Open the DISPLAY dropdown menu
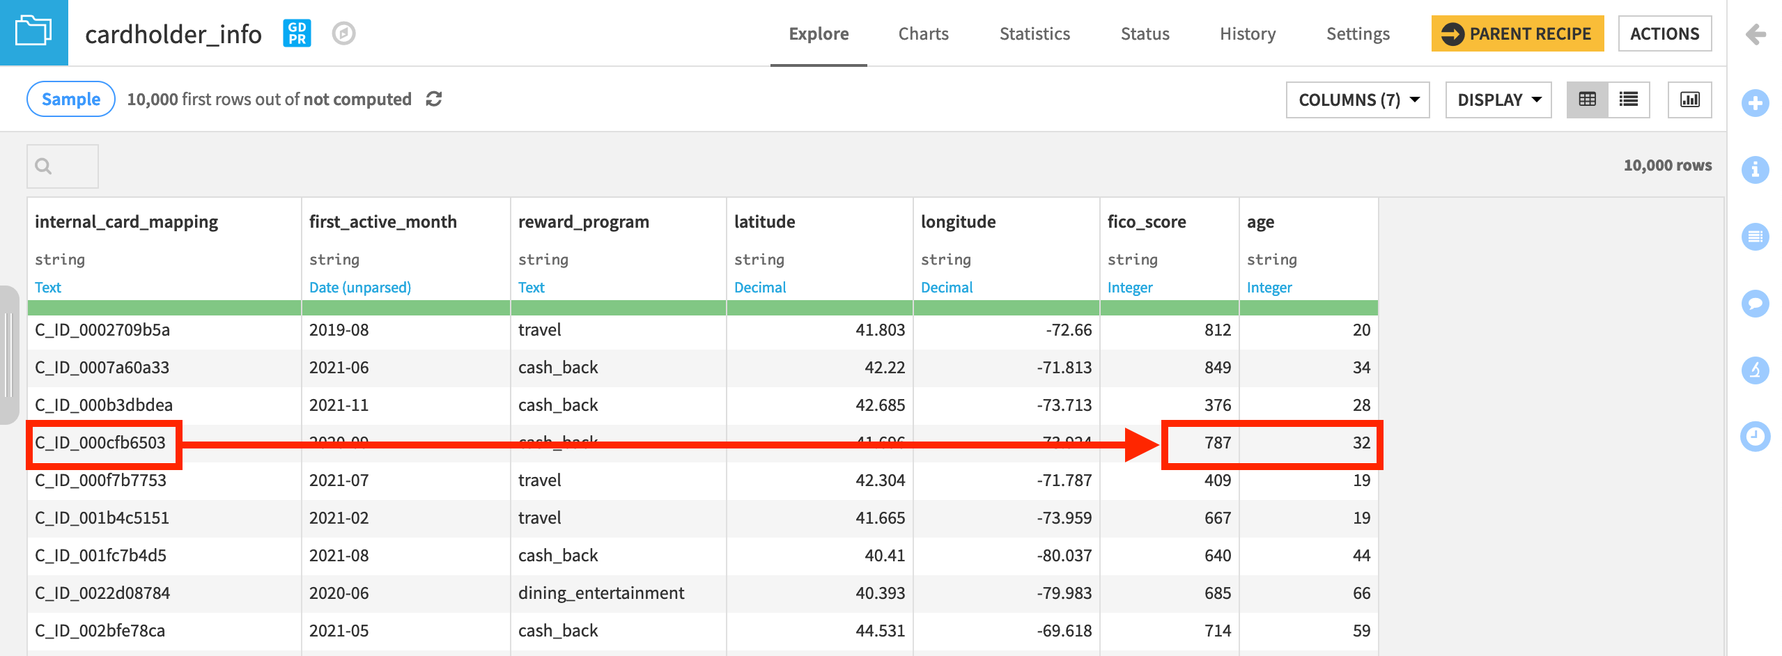Screen dimensions: 1782x656 tap(1498, 100)
